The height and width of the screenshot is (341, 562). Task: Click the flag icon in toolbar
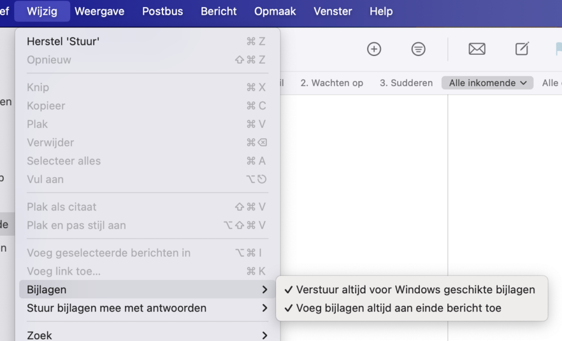click(558, 49)
